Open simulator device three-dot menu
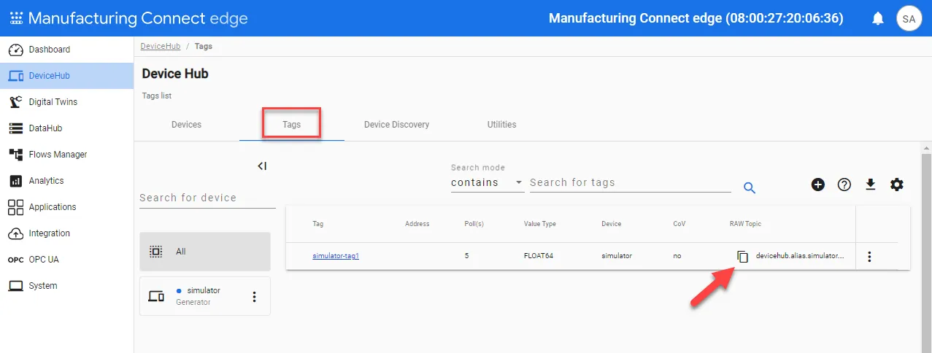Image resolution: width=932 pixels, height=353 pixels. 255,296
